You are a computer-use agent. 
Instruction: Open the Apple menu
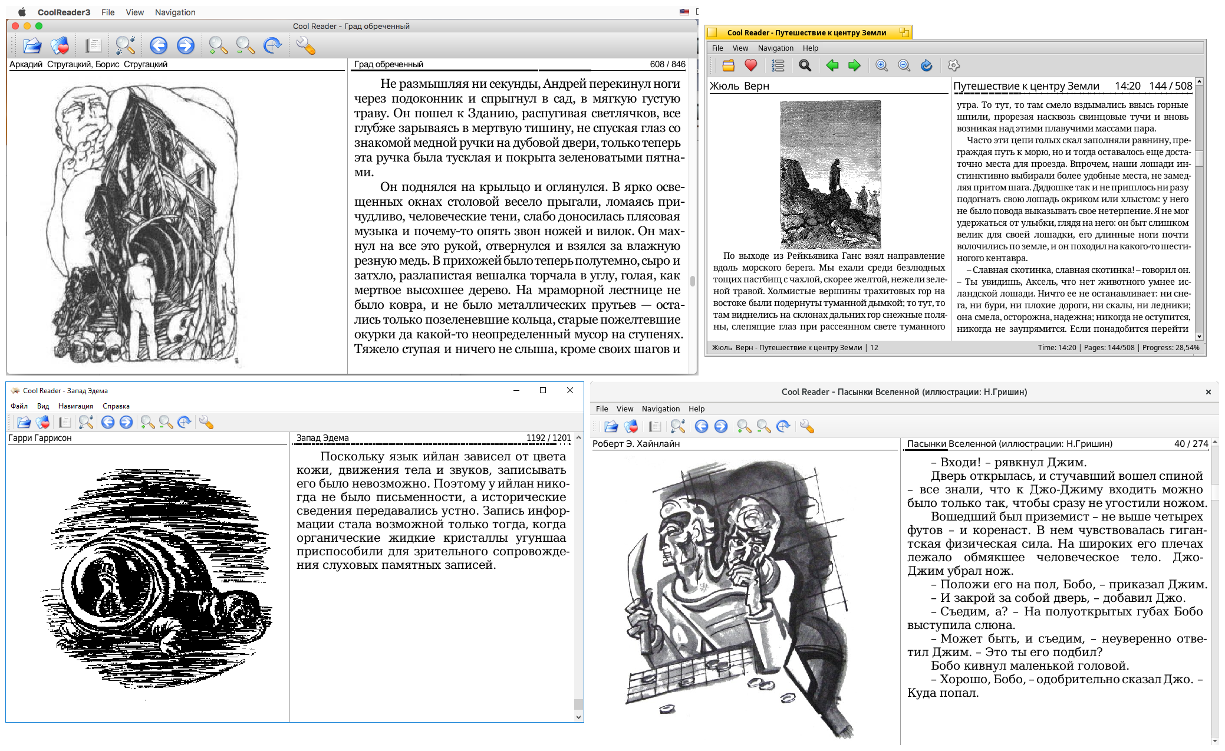(22, 12)
